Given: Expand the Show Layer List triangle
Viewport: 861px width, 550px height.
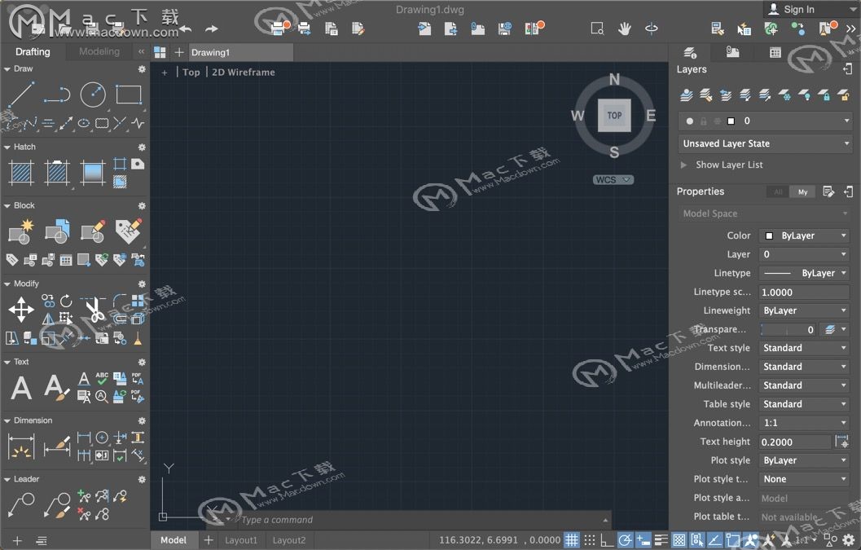Looking at the screenshot, I should tap(683, 165).
